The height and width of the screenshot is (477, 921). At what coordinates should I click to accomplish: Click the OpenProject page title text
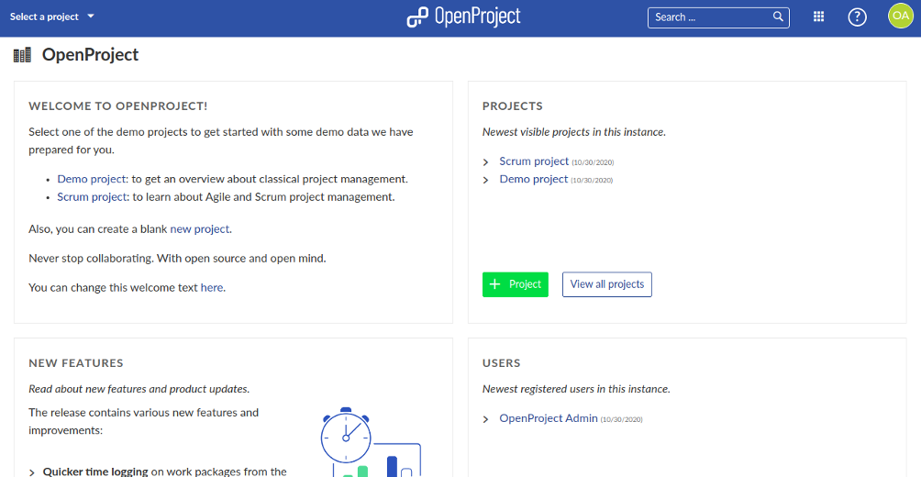91,55
